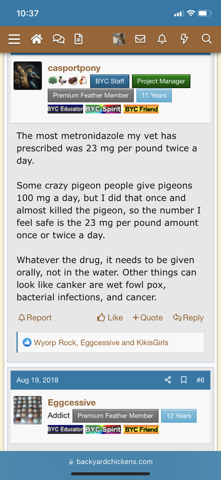View who liked: Wyorp Rock, Eggcessive and KikisGirls
Screen dimensions: 221x480
pos(101,342)
